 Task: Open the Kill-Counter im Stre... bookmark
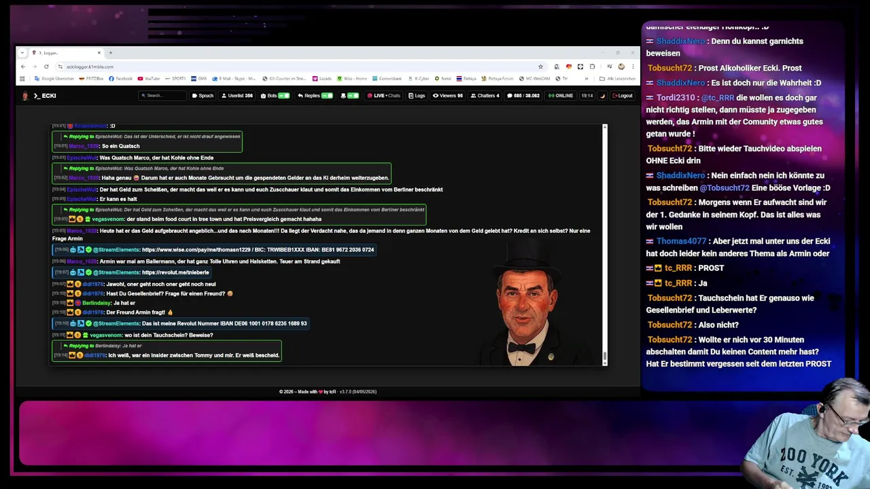click(284, 79)
